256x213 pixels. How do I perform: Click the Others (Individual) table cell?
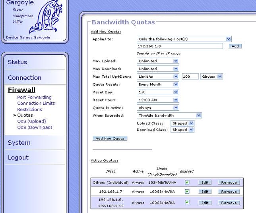click(x=111, y=182)
